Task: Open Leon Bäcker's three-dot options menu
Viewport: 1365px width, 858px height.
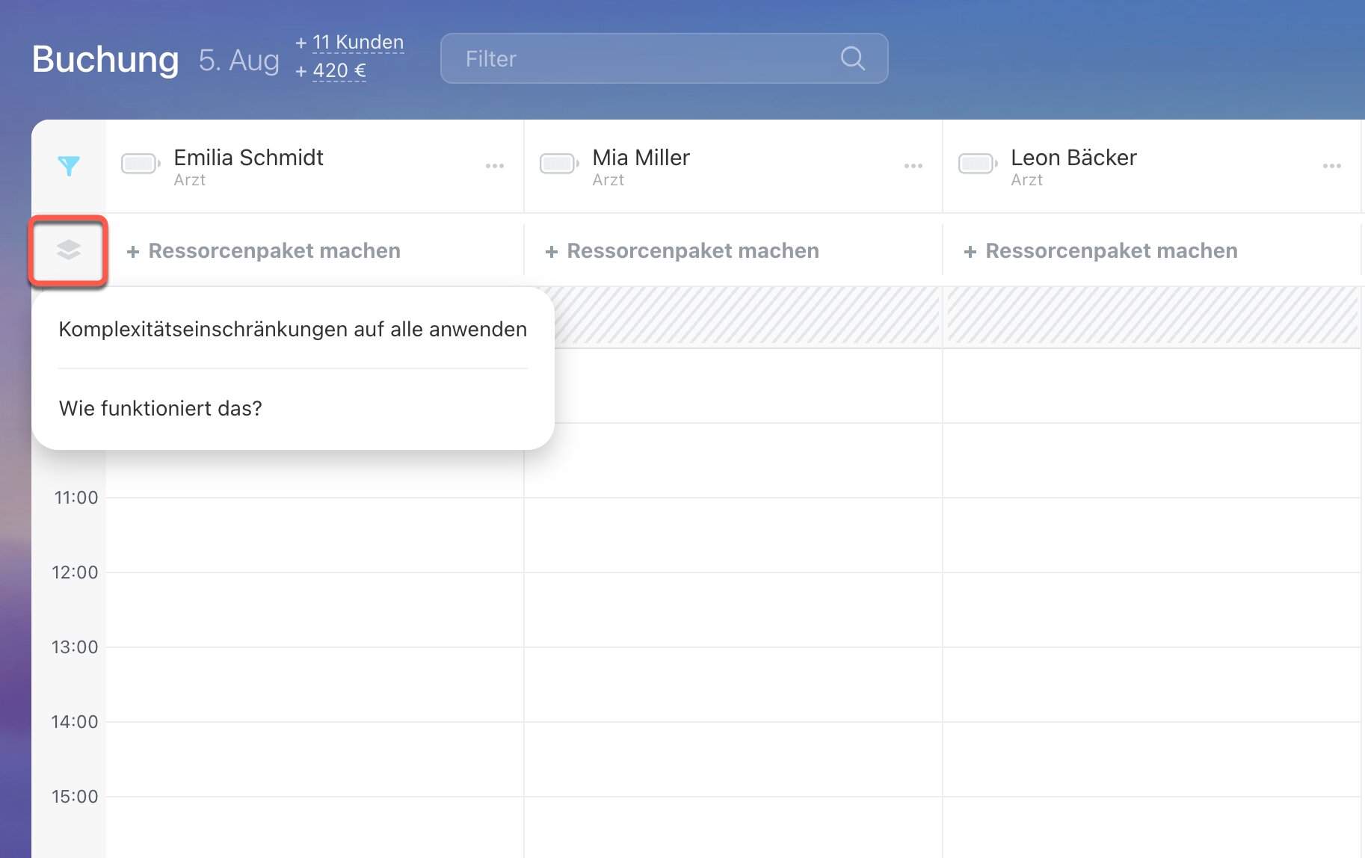Action: coord(1332,166)
